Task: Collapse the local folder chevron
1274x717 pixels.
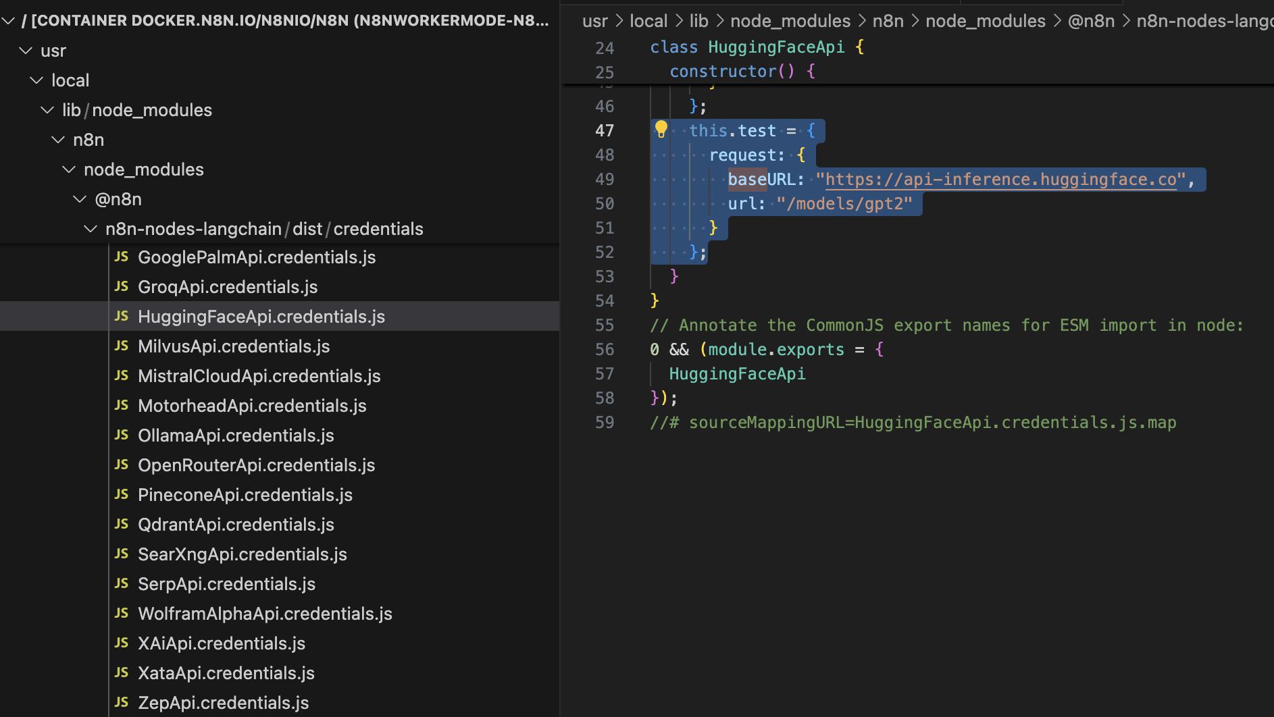Action: coord(36,80)
